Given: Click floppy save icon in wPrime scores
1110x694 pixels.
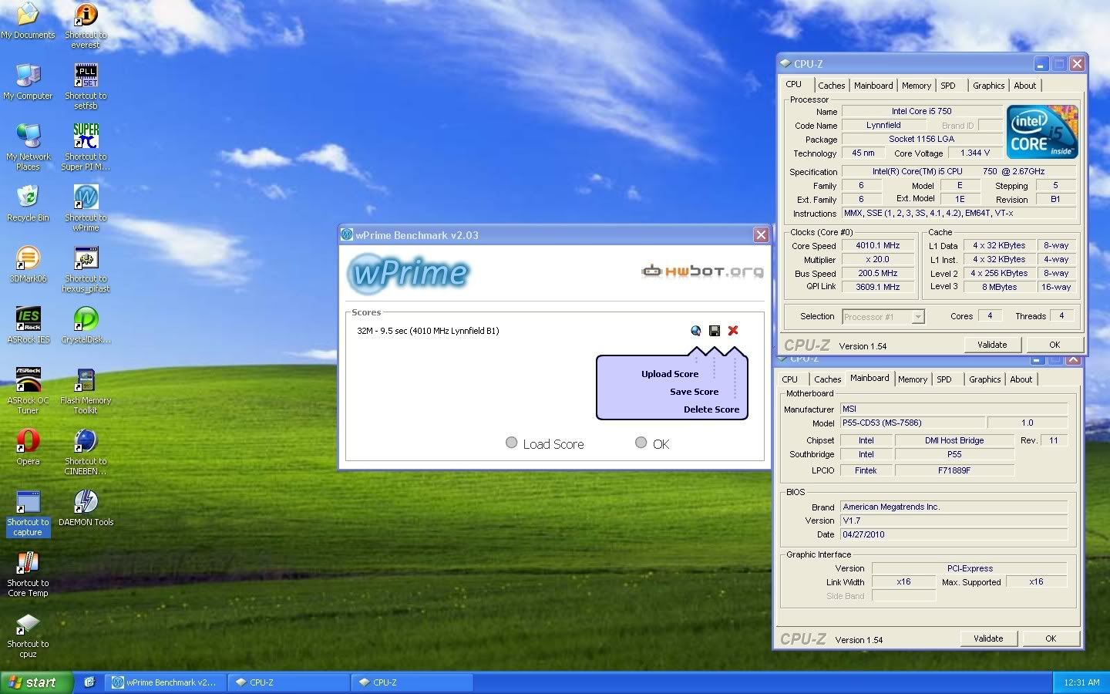Looking at the screenshot, I should coord(715,331).
